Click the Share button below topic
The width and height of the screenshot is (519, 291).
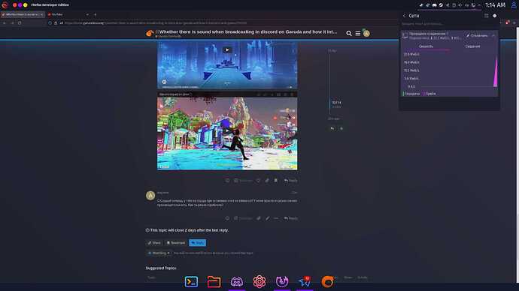(154, 243)
